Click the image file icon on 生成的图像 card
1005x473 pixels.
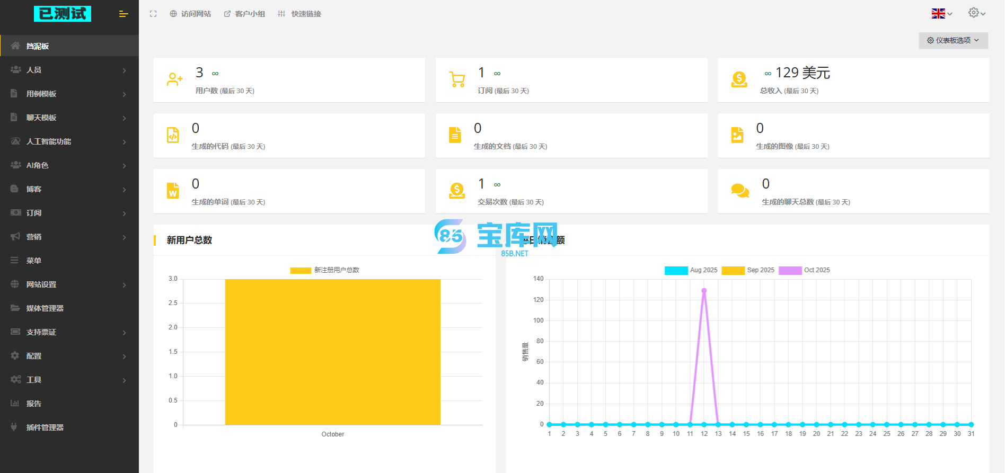pos(737,135)
